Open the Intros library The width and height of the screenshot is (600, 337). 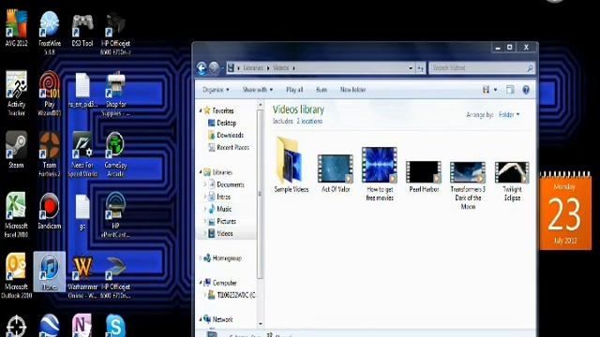(x=219, y=197)
